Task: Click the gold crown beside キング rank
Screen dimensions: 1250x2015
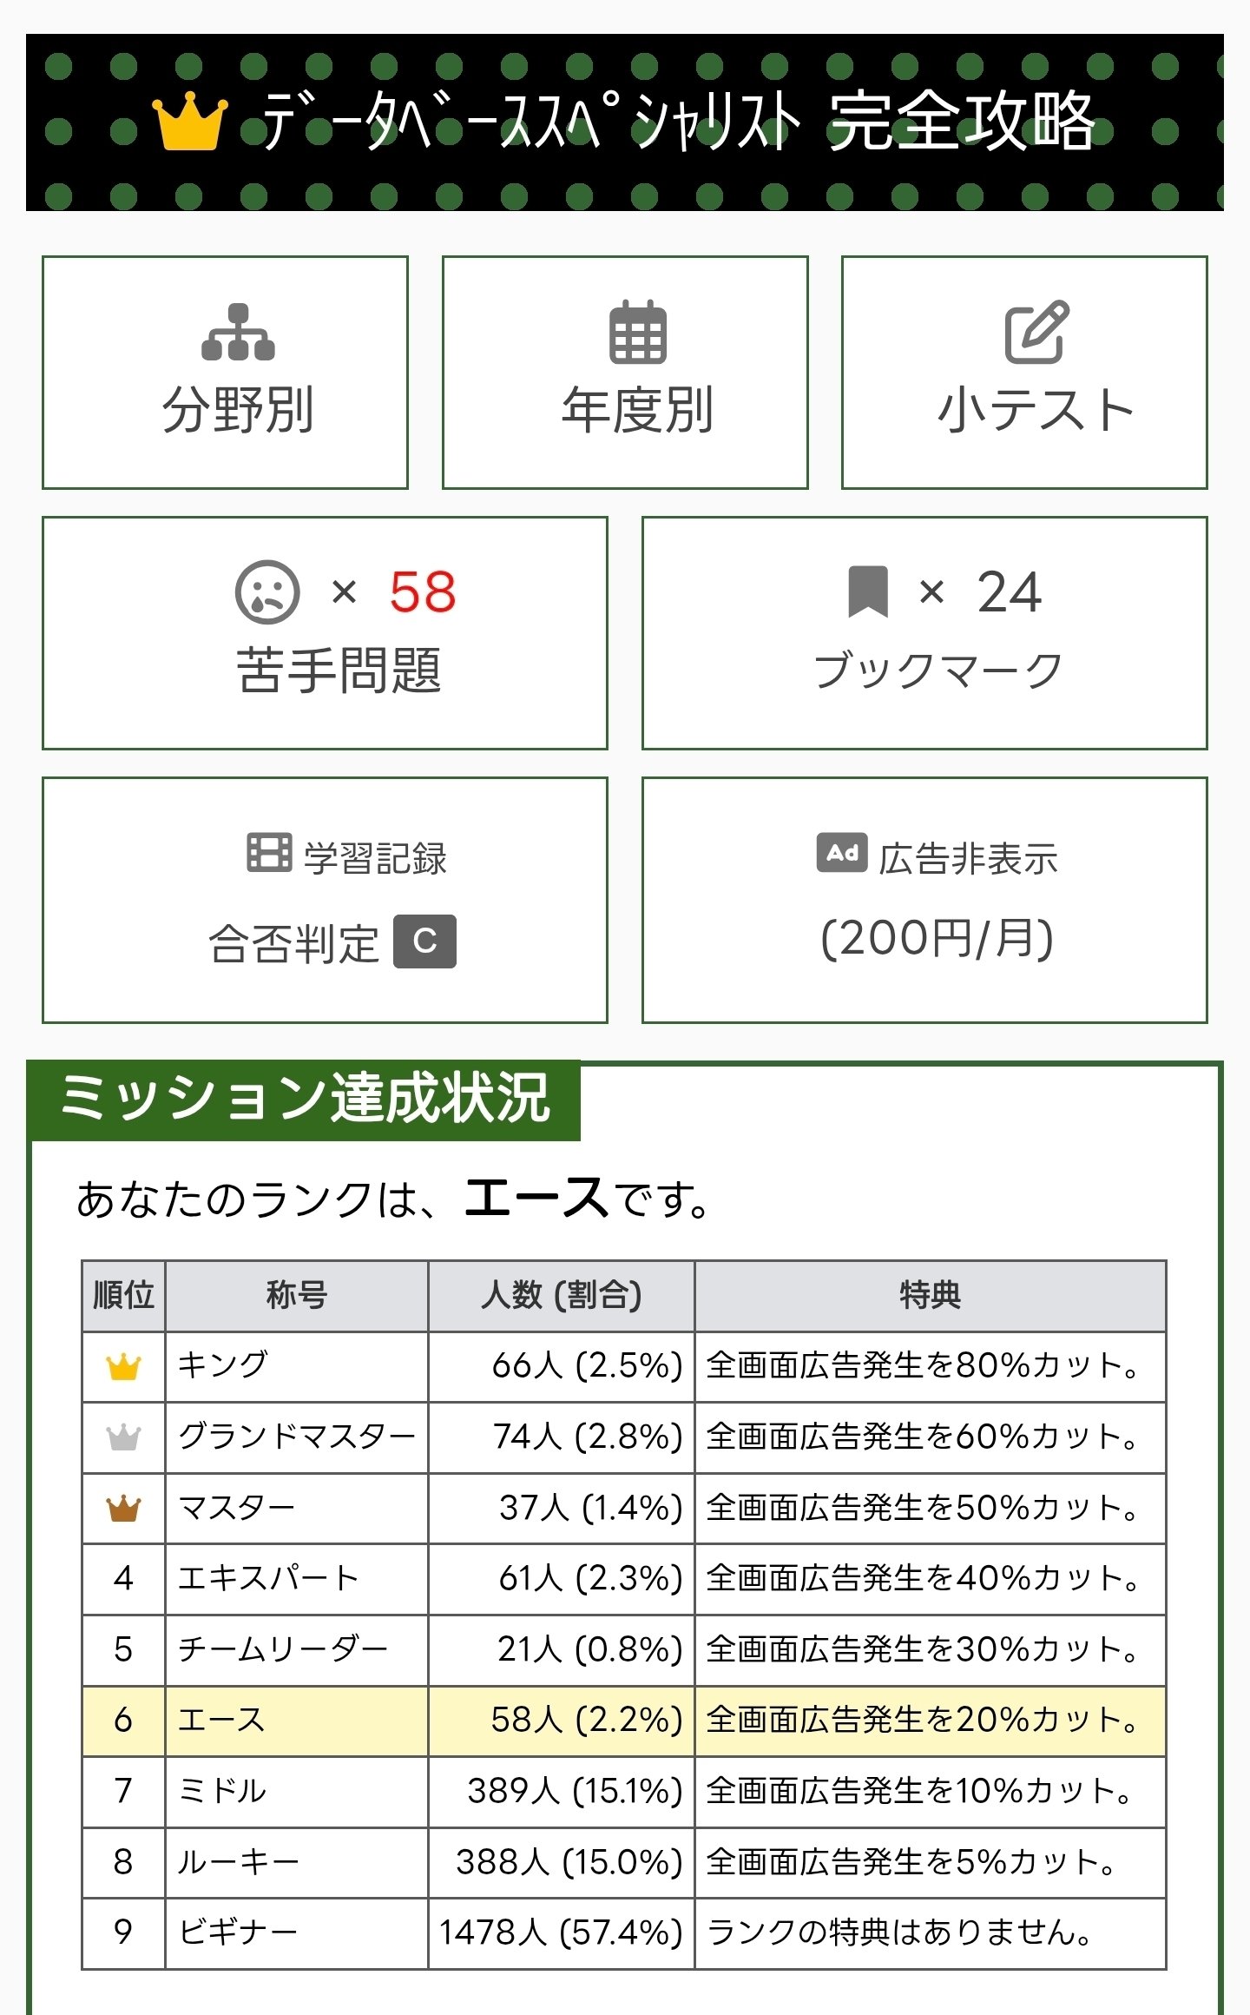Action: pos(122,1365)
